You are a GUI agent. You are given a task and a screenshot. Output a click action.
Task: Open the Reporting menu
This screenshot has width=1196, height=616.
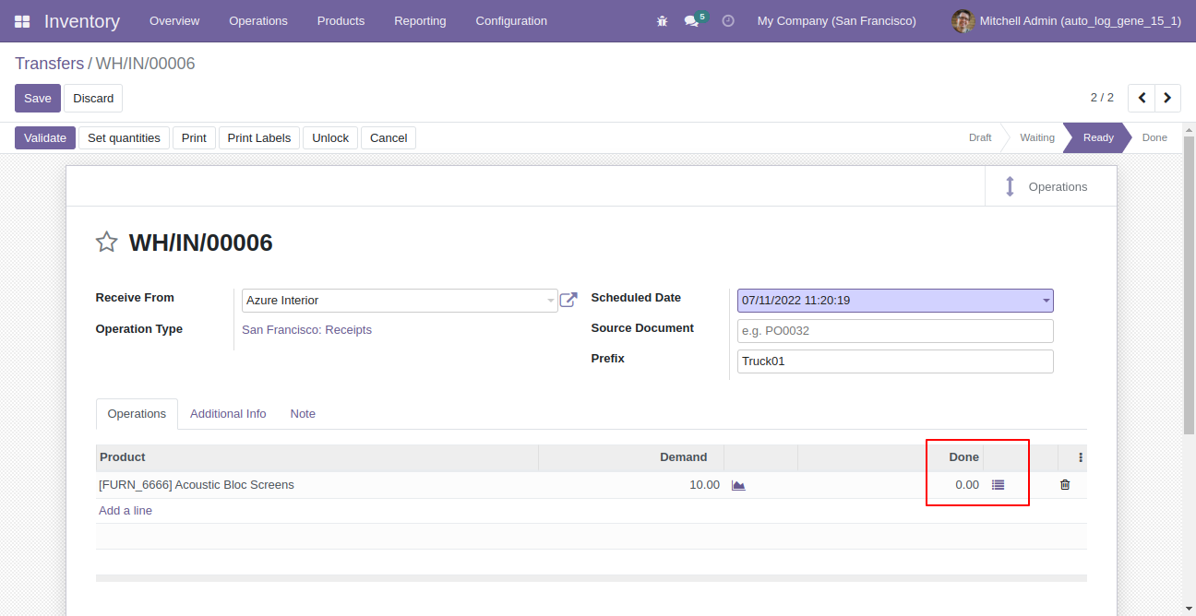tap(420, 21)
